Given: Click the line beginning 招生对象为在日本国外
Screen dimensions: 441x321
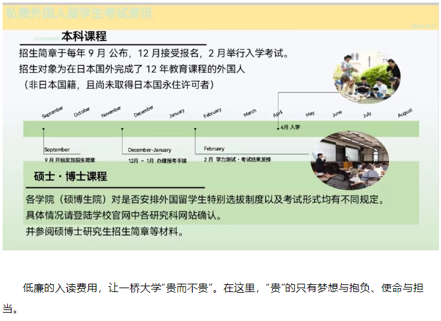Looking at the screenshot, I should pos(132,69).
